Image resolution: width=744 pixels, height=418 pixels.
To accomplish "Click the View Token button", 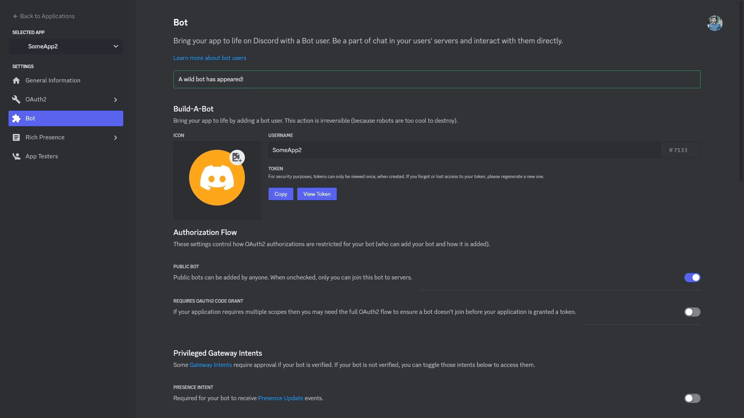I will pos(317,194).
